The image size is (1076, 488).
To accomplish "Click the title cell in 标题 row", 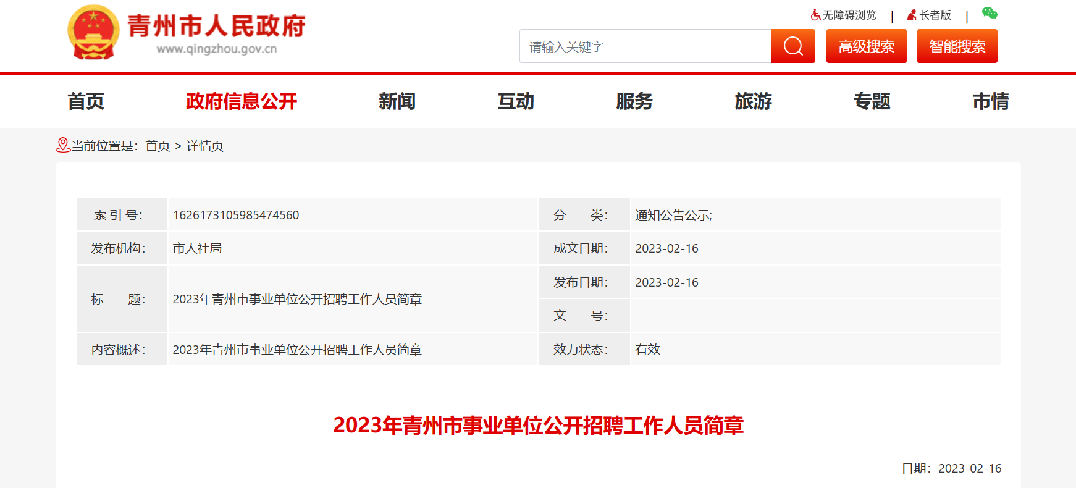I will click(x=352, y=299).
